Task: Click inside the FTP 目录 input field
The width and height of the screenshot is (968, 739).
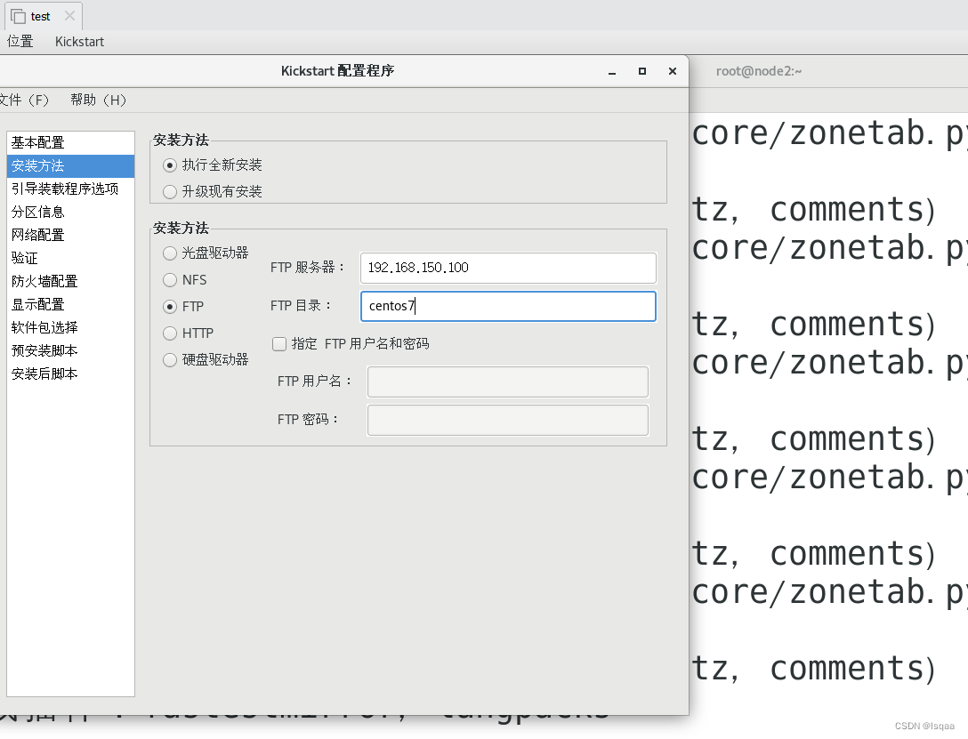Action: tap(507, 306)
